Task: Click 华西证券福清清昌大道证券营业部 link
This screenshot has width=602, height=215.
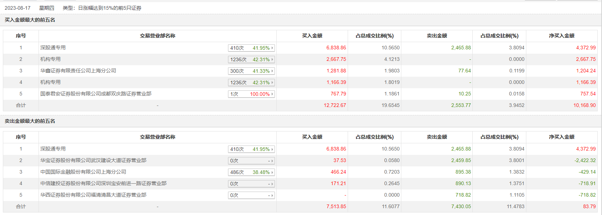Action: pyautogui.click(x=93, y=195)
